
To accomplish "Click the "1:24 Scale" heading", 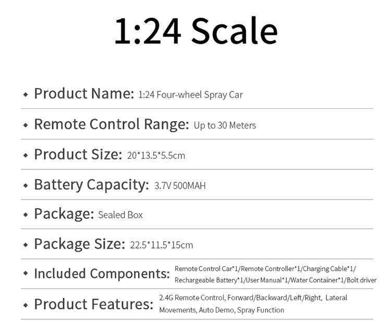I will coord(195,31).
